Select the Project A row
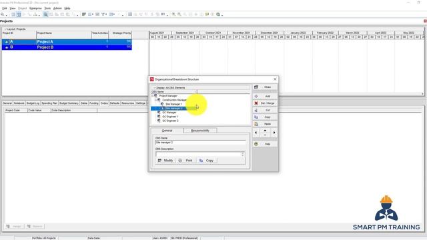The image size is (427, 240). [67, 41]
